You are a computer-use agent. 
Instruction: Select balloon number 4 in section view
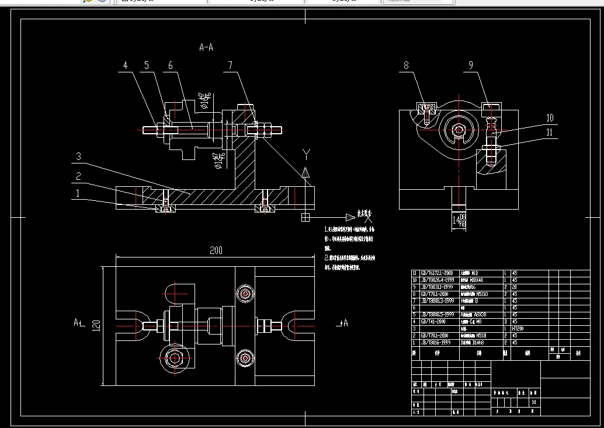(x=125, y=65)
